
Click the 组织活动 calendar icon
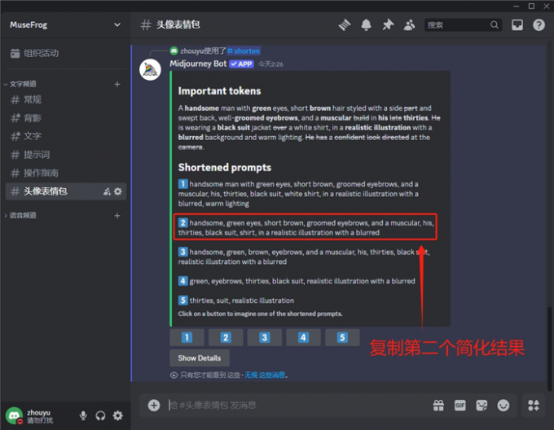pyautogui.click(x=15, y=53)
